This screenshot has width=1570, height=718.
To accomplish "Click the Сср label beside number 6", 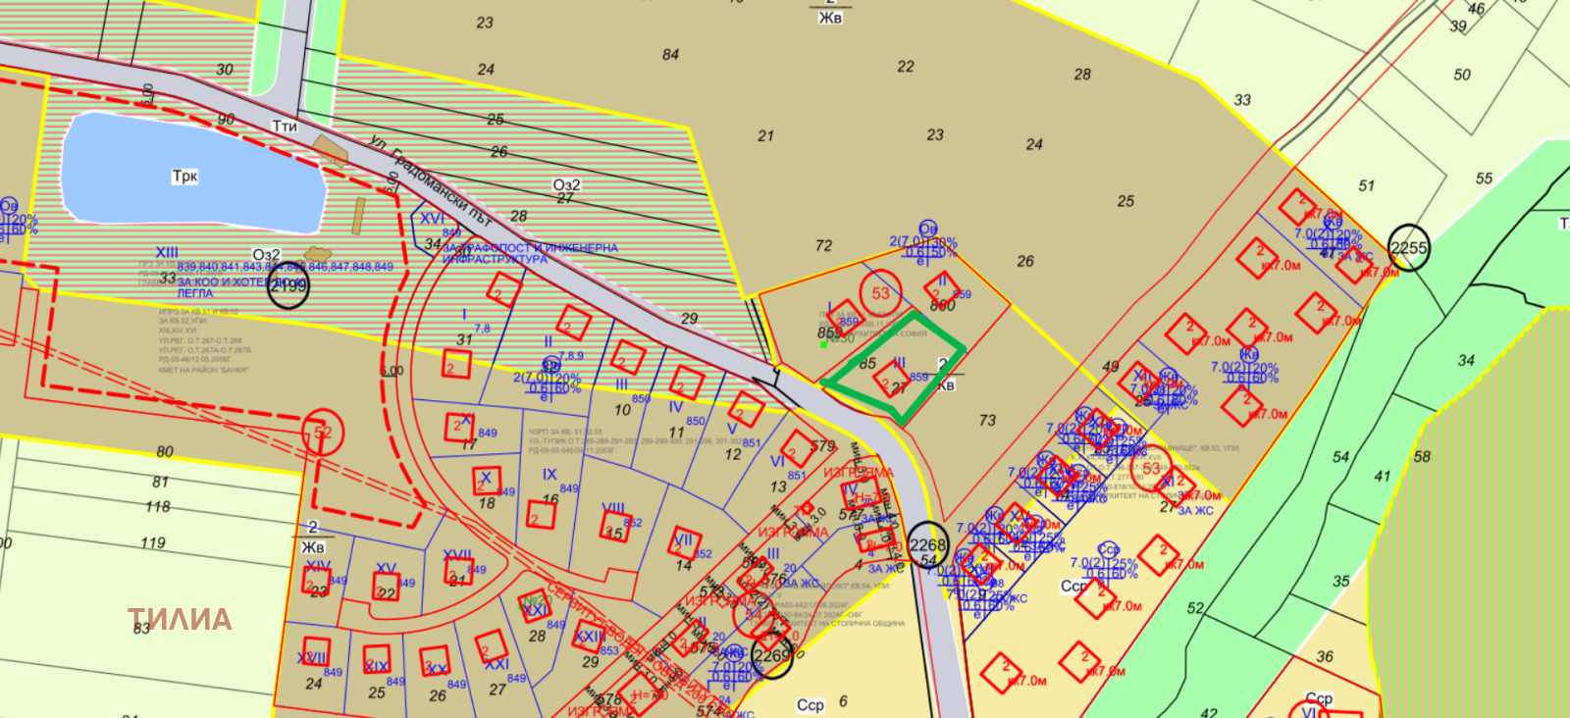I will (x=811, y=705).
